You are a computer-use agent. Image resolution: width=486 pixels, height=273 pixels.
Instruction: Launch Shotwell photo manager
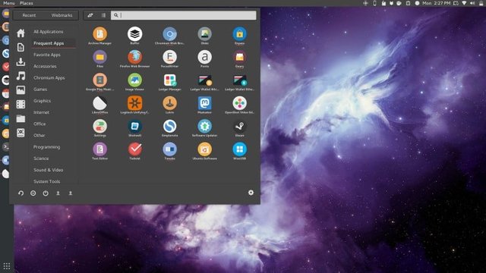pyautogui.click(x=135, y=127)
